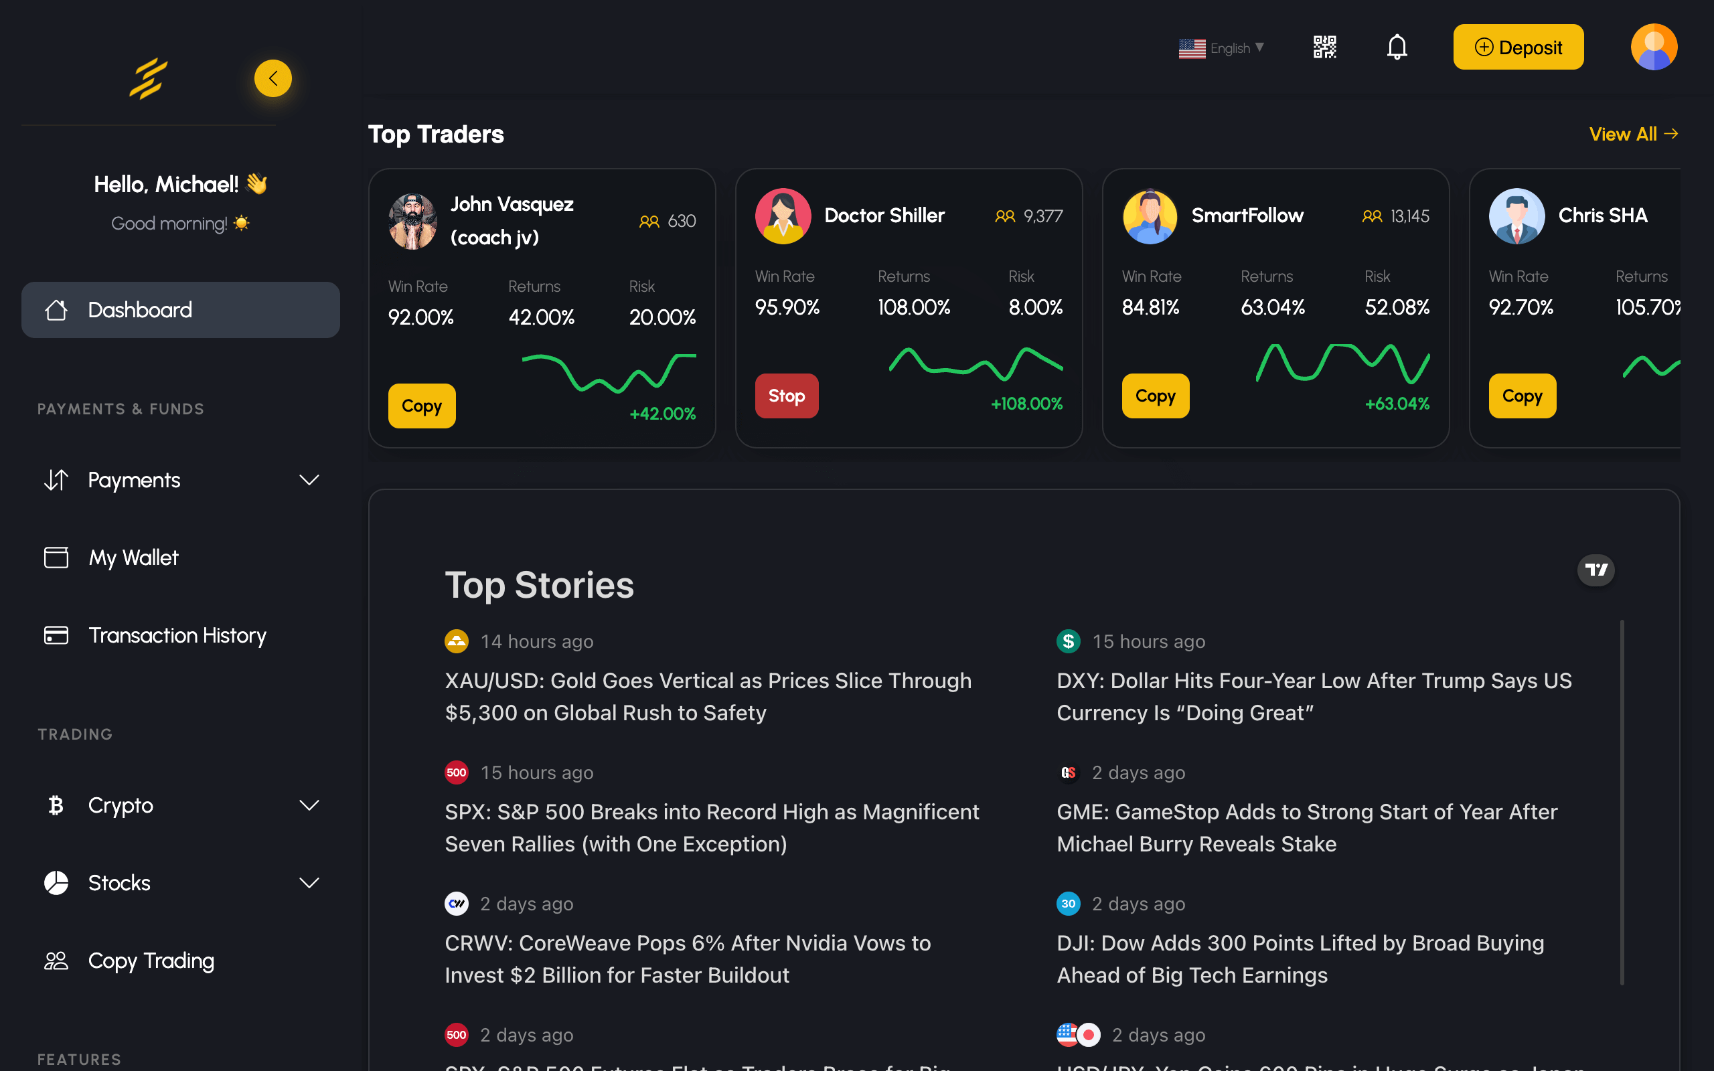Click the Top Stories scrollbar
Viewport: 1714px width, 1071px height.
[1622, 801]
